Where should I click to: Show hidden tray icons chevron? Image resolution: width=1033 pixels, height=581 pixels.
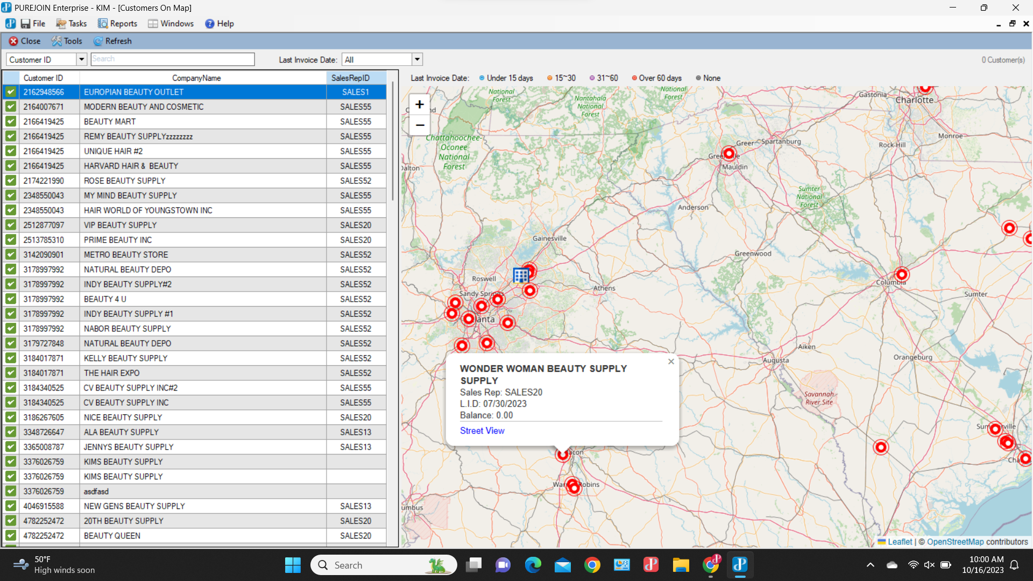click(870, 565)
